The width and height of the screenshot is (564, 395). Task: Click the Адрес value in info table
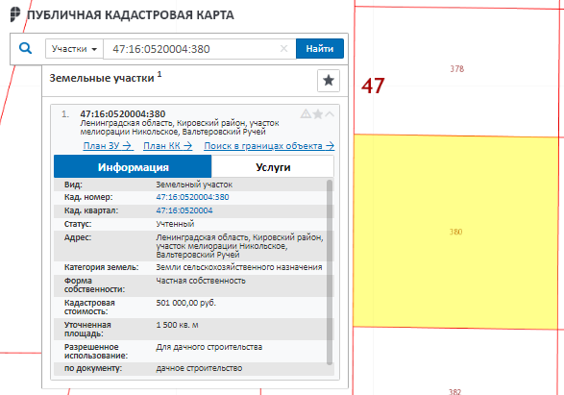(239, 246)
